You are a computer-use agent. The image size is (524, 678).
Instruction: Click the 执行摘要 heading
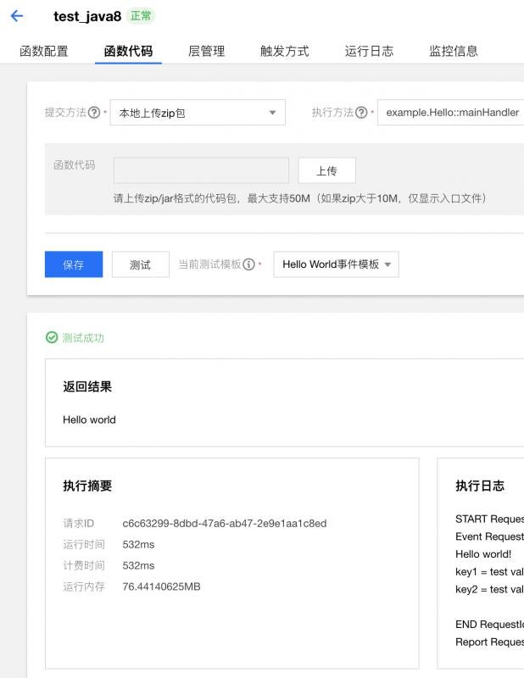[x=87, y=486]
